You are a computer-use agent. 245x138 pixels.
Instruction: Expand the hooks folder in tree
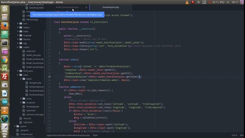pos(18,31)
